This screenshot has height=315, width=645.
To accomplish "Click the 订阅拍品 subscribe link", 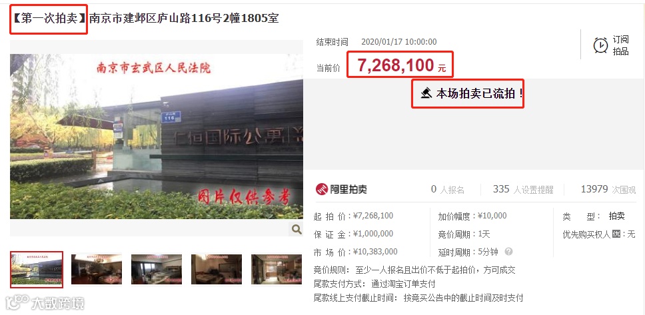I will 621,45.
